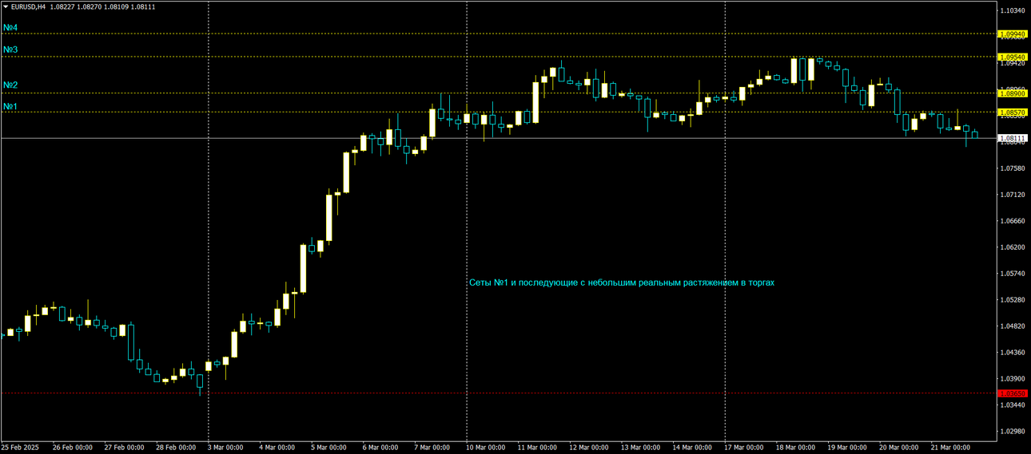Click the '6 Mar 00:00' time axis label
The image size is (1031, 454).
[380, 448]
